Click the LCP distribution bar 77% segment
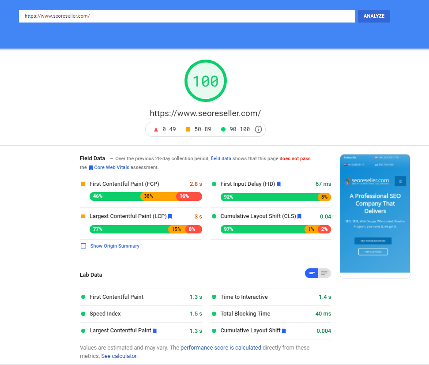Screen dimensions: 429x365 click(129, 230)
